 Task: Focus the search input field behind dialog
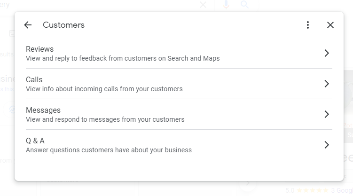click(94, 5)
